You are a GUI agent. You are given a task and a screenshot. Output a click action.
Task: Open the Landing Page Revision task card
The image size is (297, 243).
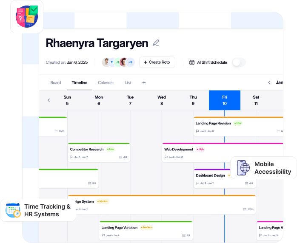point(238,127)
